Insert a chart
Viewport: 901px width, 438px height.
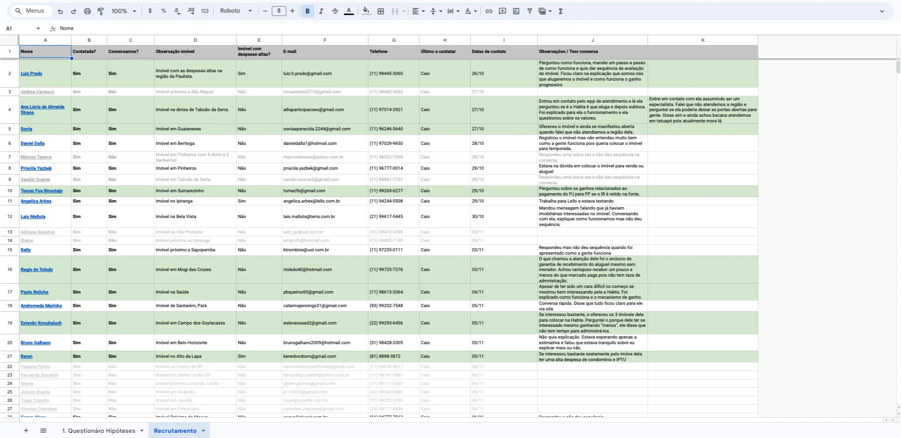pyautogui.click(x=516, y=11)
